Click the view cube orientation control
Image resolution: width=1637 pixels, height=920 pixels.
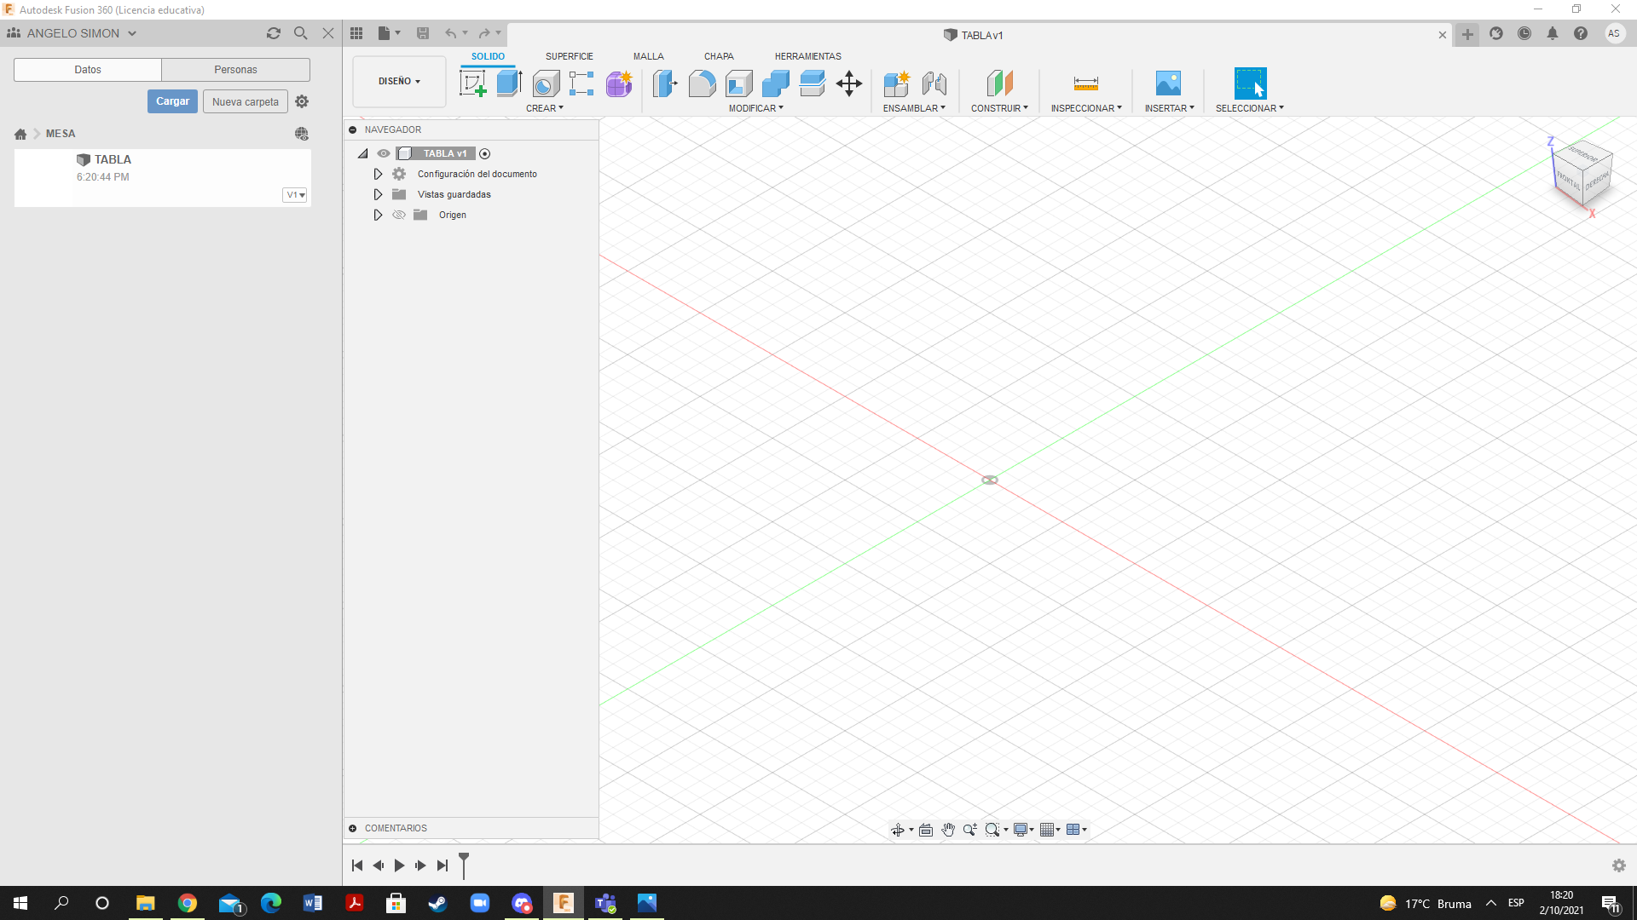[1583, 175]
